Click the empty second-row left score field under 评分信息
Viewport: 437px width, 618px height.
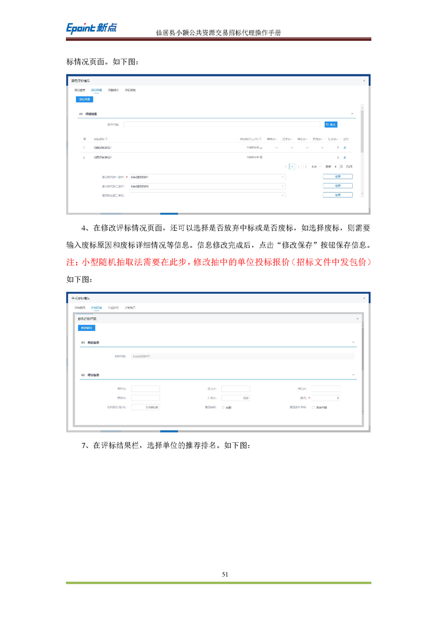pyautogui.click(x=145, y=398)
